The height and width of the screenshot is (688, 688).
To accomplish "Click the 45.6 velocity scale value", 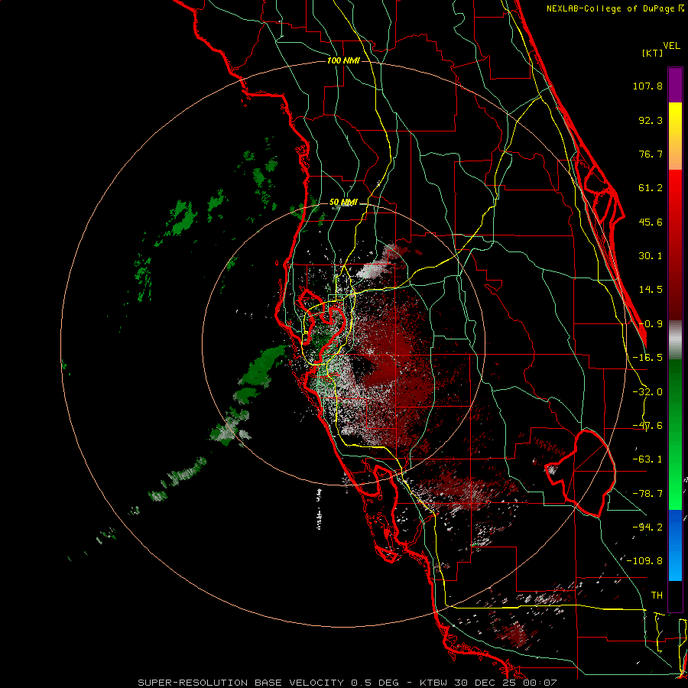I will click(x=651, y=222).
